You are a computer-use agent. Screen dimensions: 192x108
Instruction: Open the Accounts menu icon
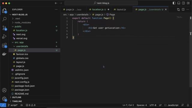point(4,90)
